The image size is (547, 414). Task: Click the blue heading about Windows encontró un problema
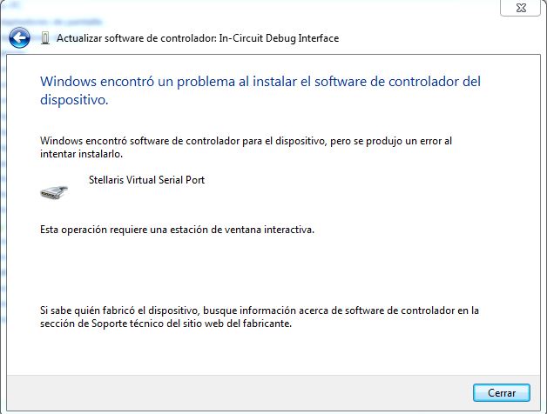pos(260,82)
